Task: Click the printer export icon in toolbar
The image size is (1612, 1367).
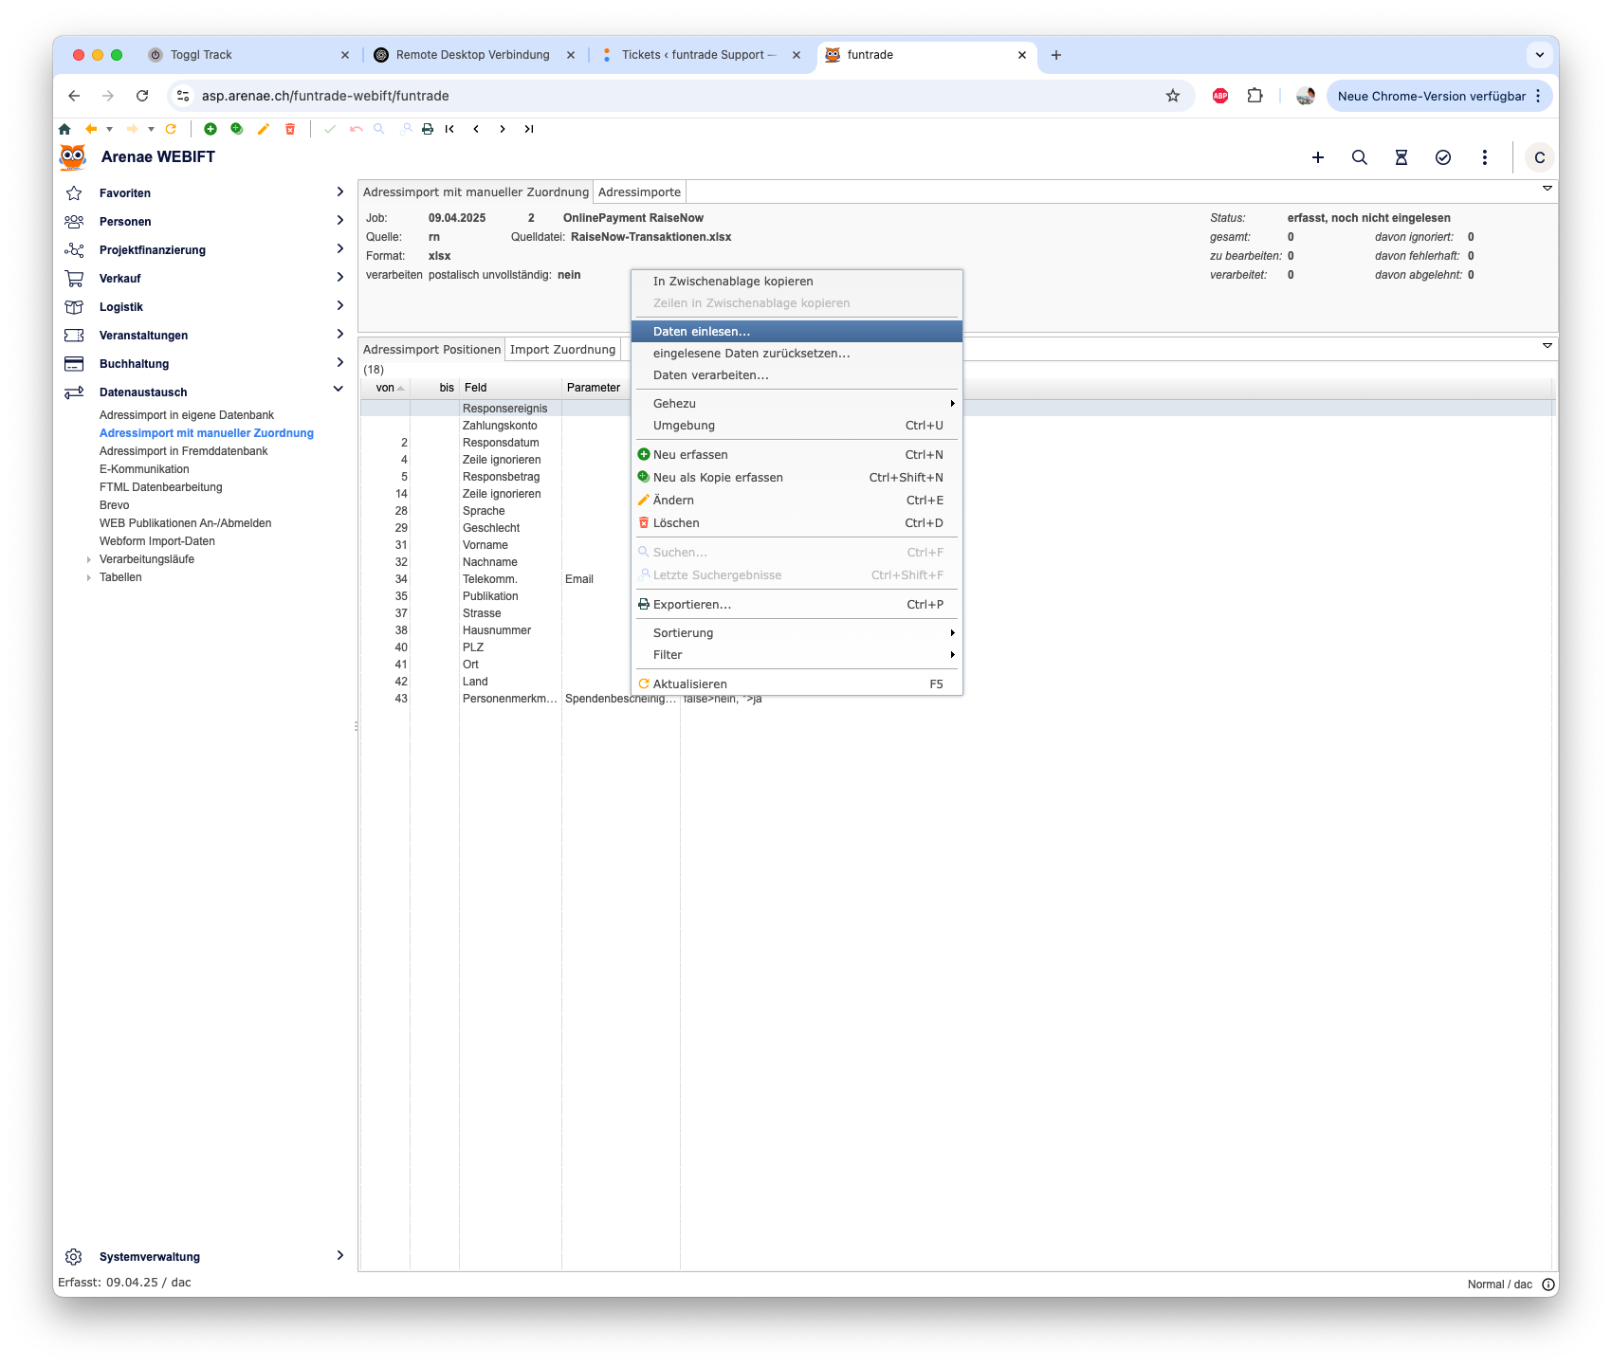Action: tap(428, 129)
